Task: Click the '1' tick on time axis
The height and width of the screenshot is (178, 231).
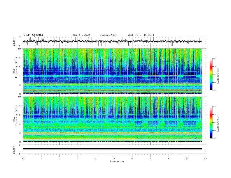Action: pos(41,159)
